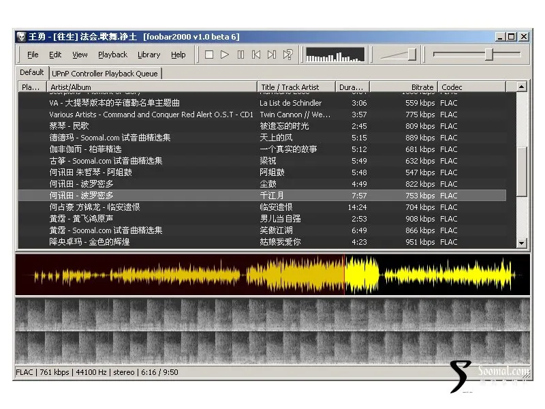Click the spectrum visualization in the toolbar
Viewport: 545px width, 409px height.
(x=335, y=55)
